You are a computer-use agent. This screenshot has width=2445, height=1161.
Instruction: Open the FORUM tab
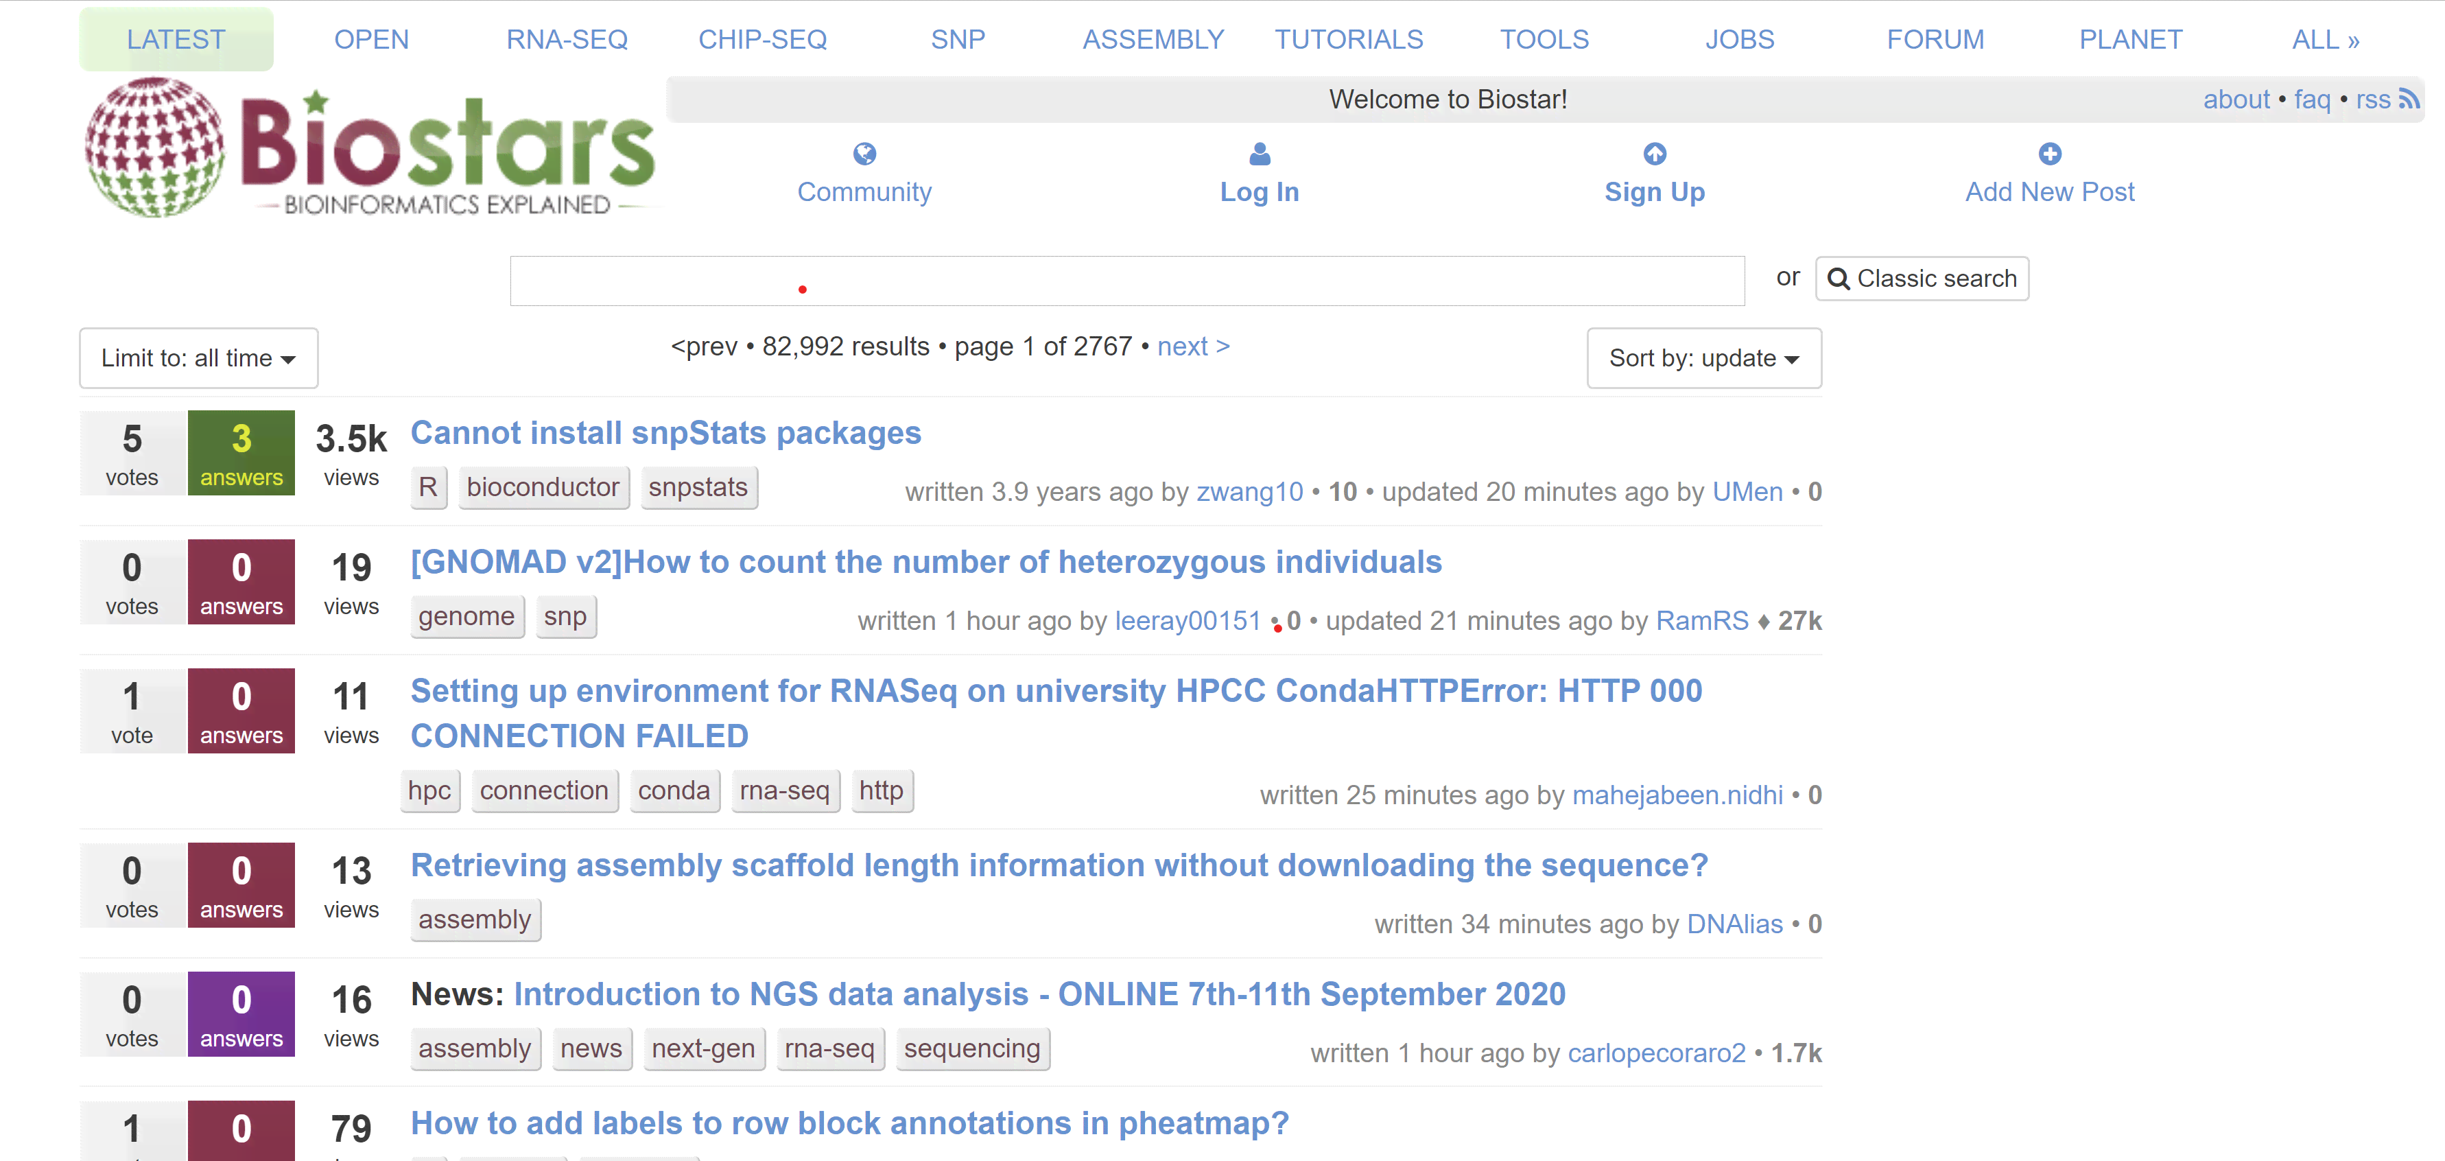1935,39
